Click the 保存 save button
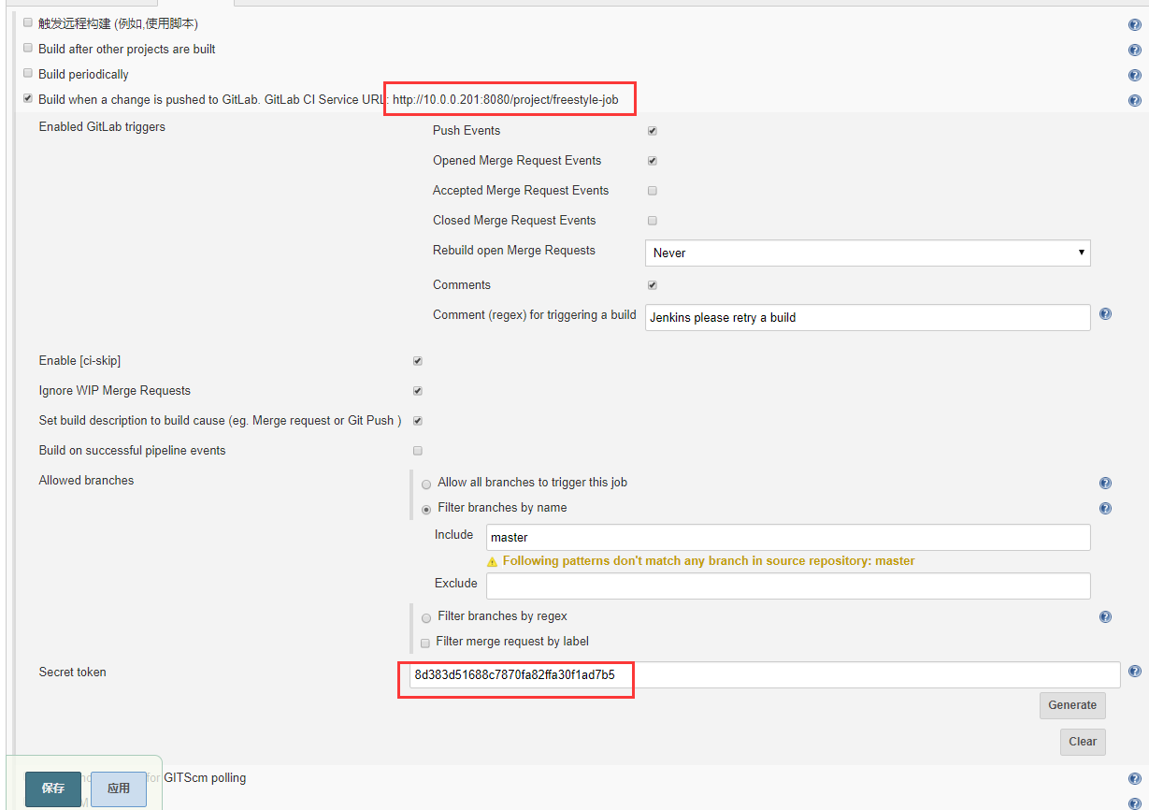Image resolution: width=1149 pixels, height=810 pixels. coord(53,788)
